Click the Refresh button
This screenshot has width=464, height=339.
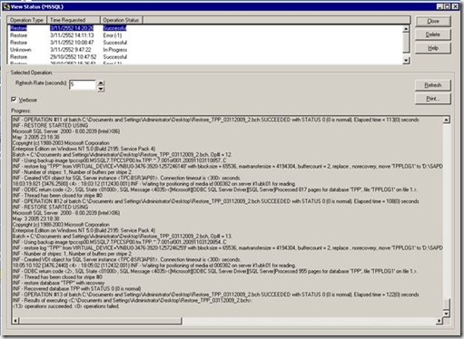click(x=433, y=85)
